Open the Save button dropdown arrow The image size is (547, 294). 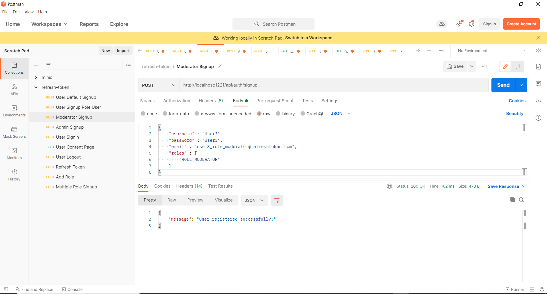[x=472, y=66]
